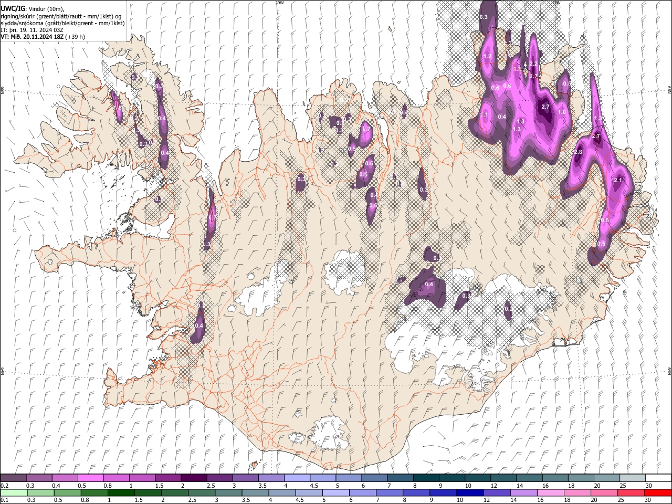This screenshot has height=504, width=672.
Task: Select the dark plum 0.2 swatch in upper legend
Action: (x=13, y=478)
